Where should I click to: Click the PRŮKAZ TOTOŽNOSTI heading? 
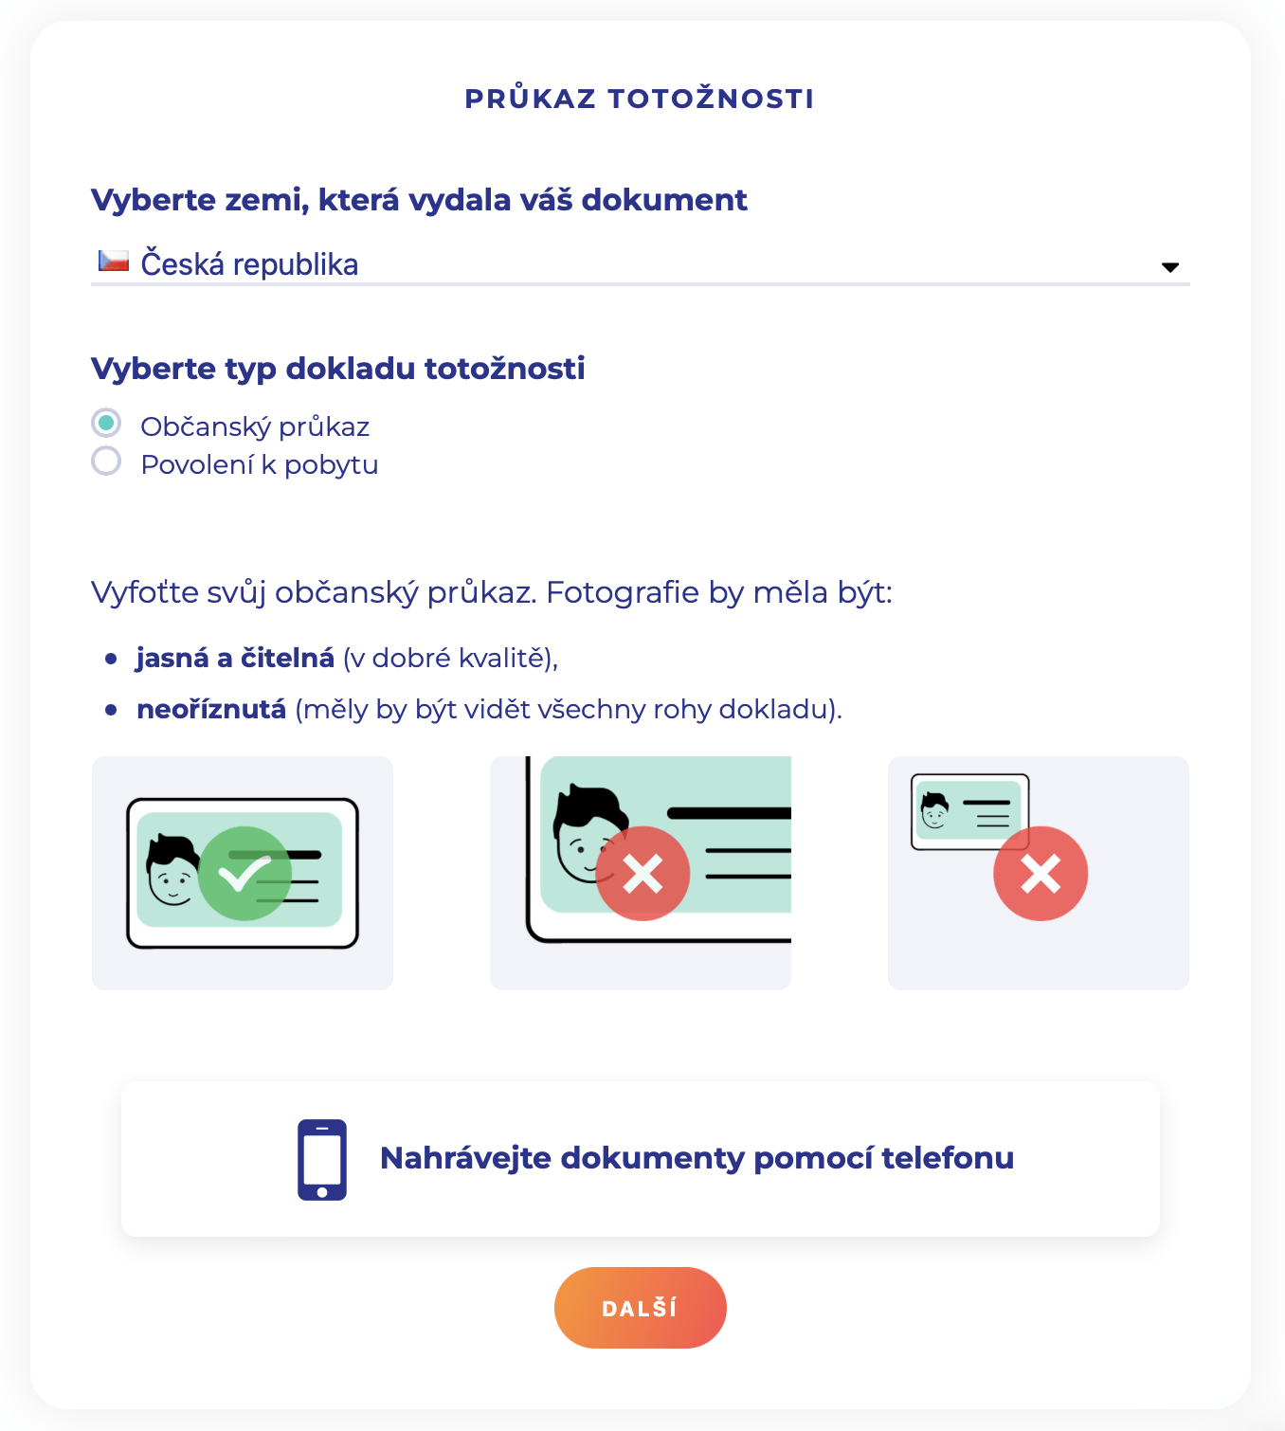(640, 99)
